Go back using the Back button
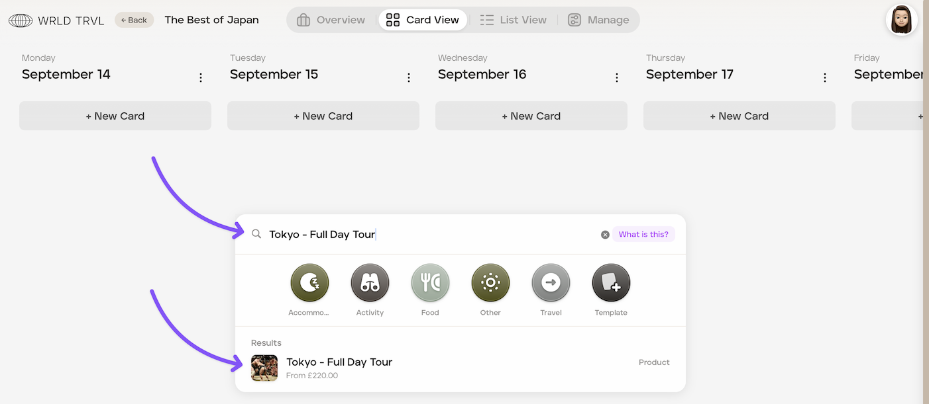Screen dimensions: 929x404 (x=134, y=20)
